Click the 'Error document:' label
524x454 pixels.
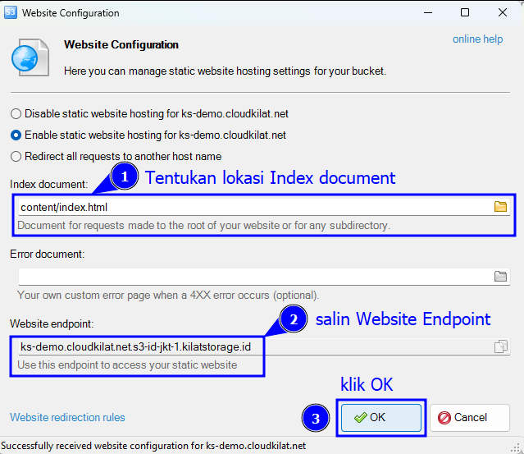pos(47,255)
